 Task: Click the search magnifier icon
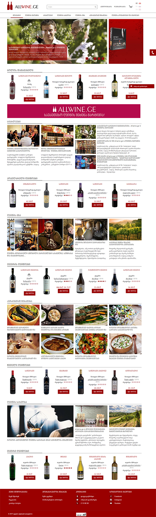[96, 7]
